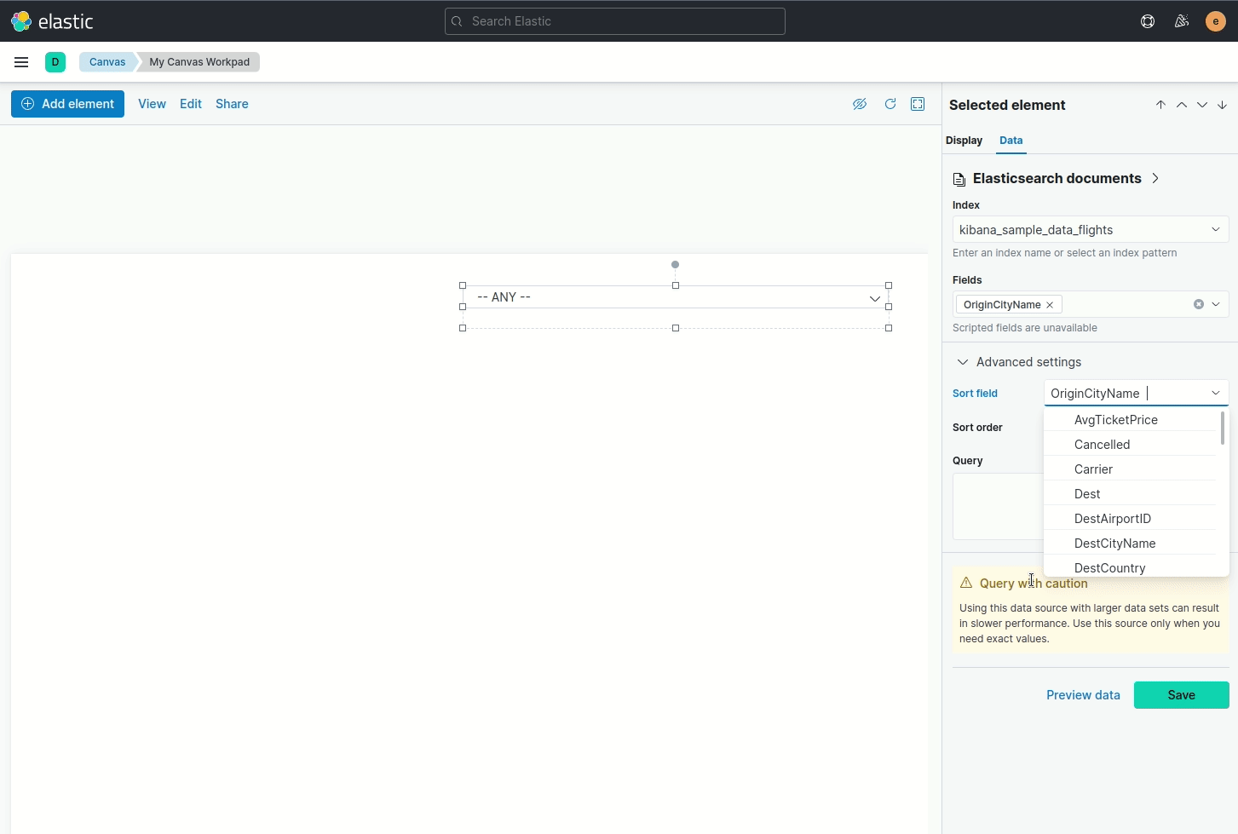
Task: Choose Cancelled from the sort list
Action: [x=1131, y=445]
